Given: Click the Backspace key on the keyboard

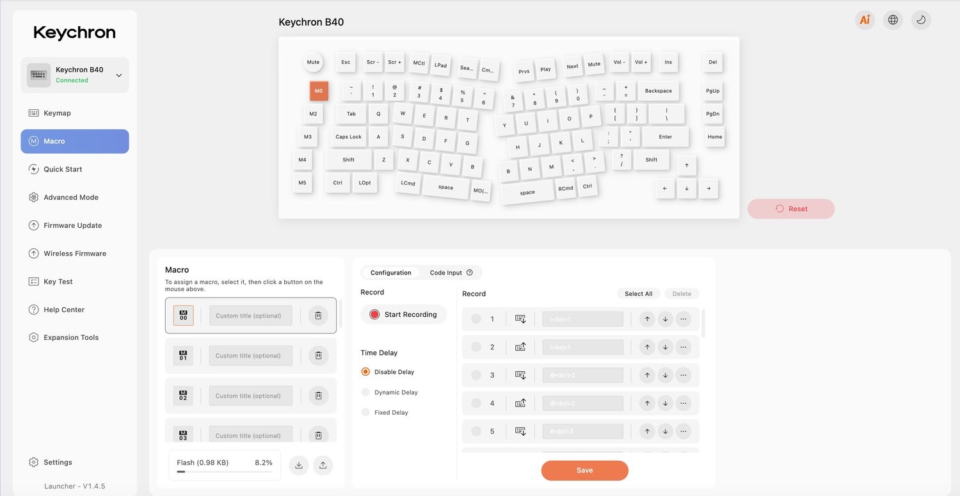Looking at the screenshot, I should [x=658, y=91].
